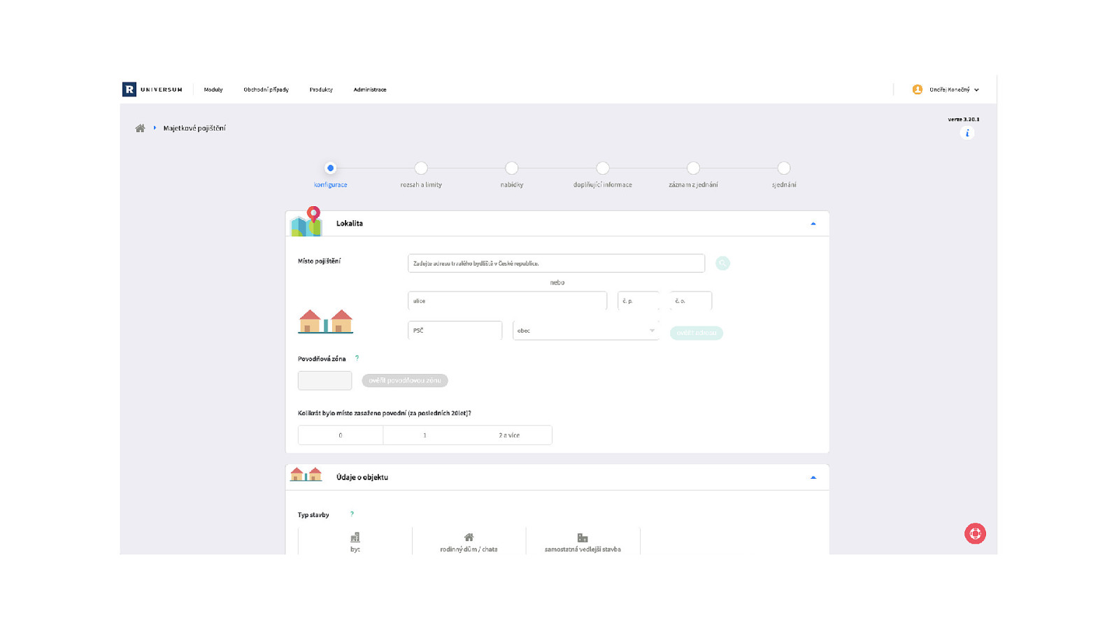Select samostatná vedlejší stavba icon
The width and height of the screenshot is (1119, 629).
click(x=583, y=538)
